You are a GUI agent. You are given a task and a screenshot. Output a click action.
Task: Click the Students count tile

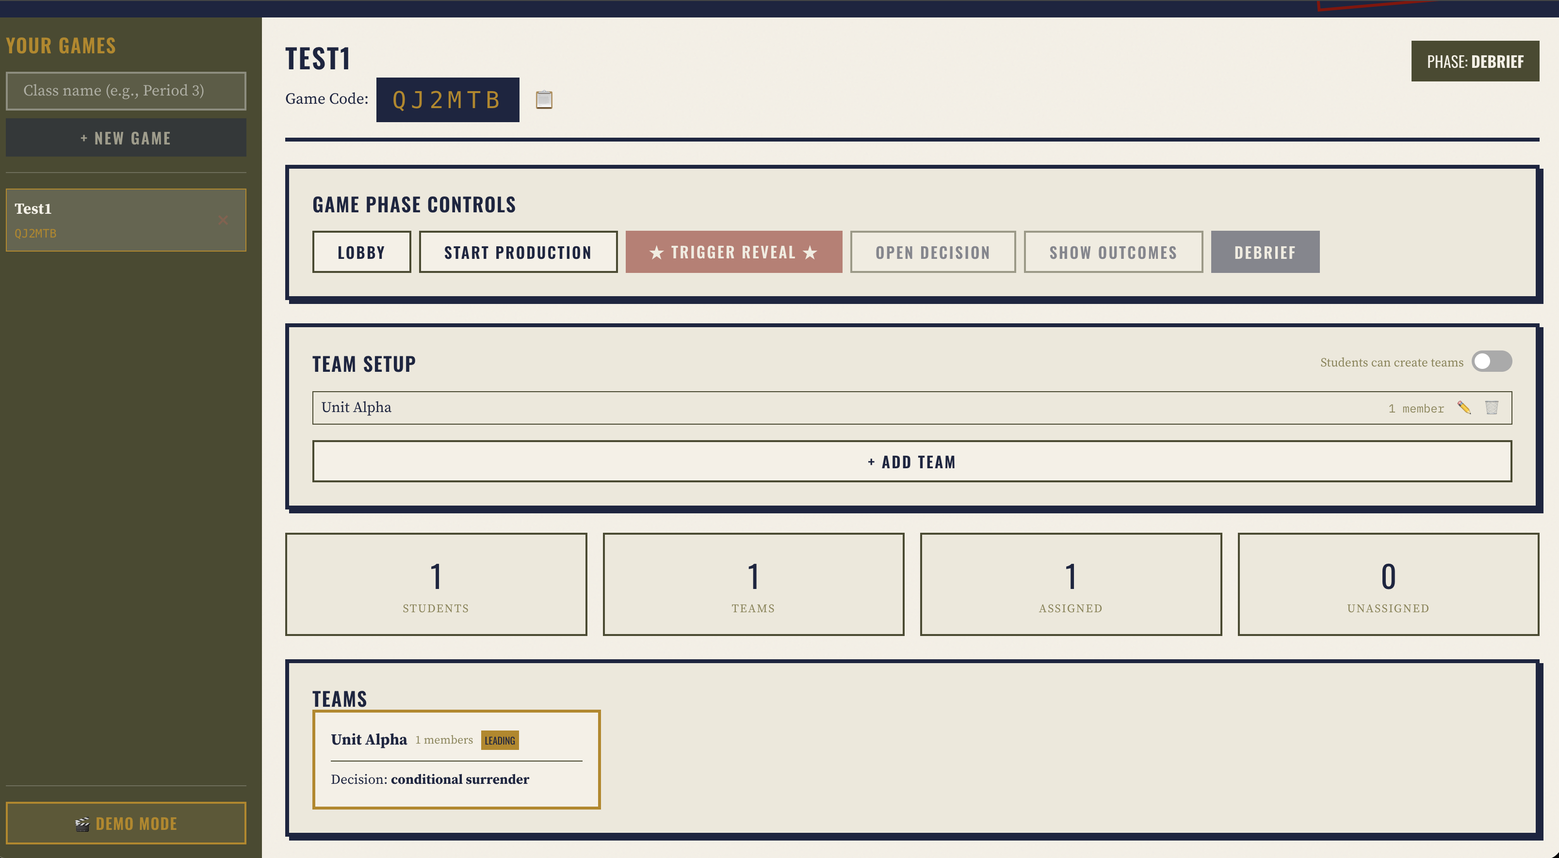tap(436, 584)
